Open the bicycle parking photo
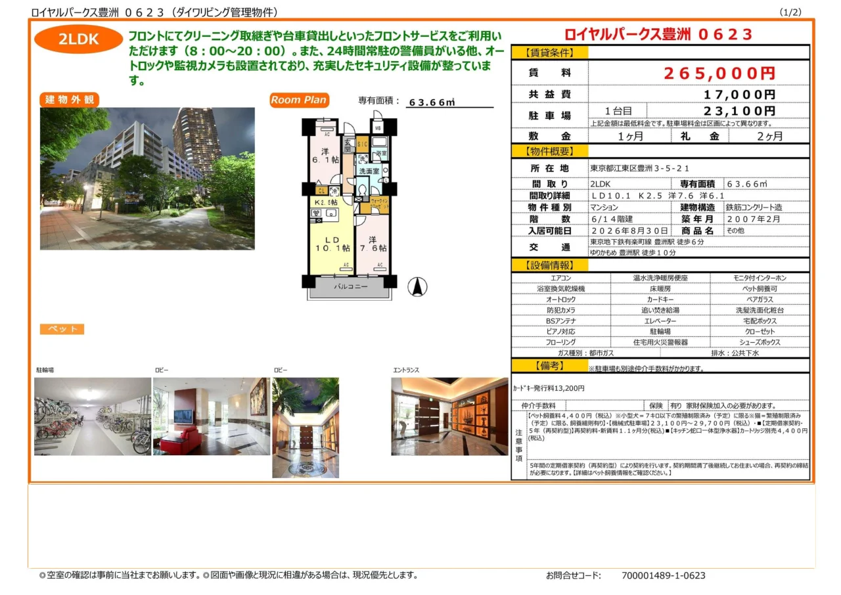841x595 pixels. (93, 416)
